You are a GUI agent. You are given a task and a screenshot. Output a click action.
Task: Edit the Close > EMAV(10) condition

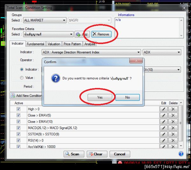(x=164, y=122)
